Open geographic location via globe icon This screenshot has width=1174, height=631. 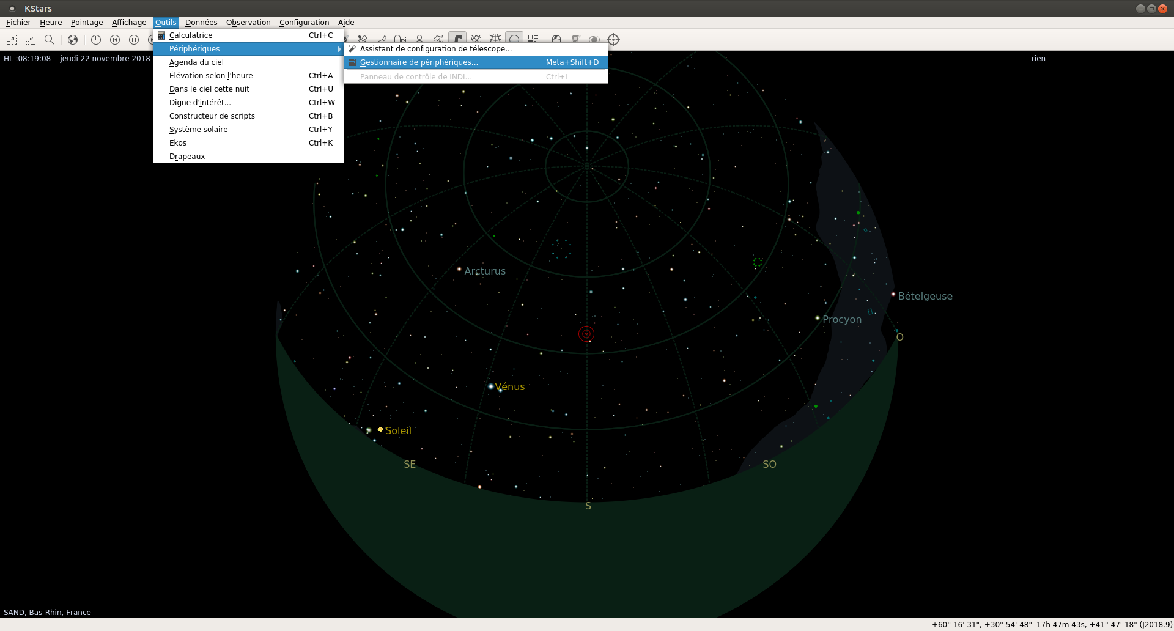(73, 40)
